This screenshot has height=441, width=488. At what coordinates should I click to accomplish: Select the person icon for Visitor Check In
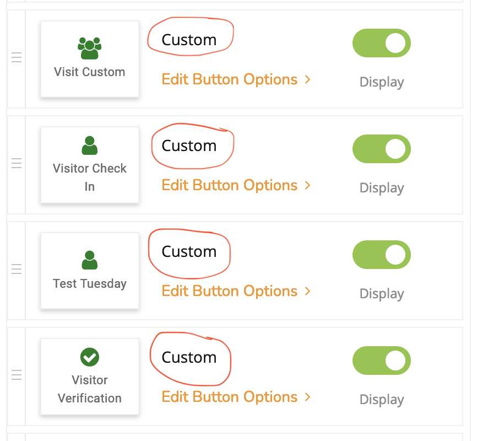click(x=89, y=144)
